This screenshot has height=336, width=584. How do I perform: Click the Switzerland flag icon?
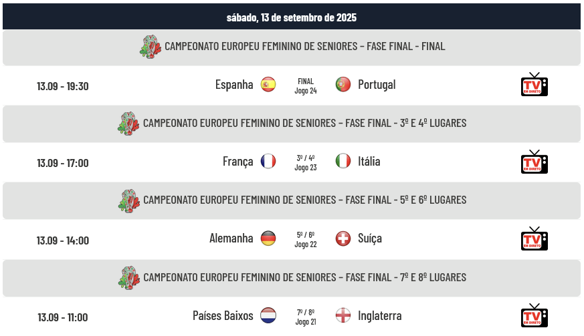343,238
